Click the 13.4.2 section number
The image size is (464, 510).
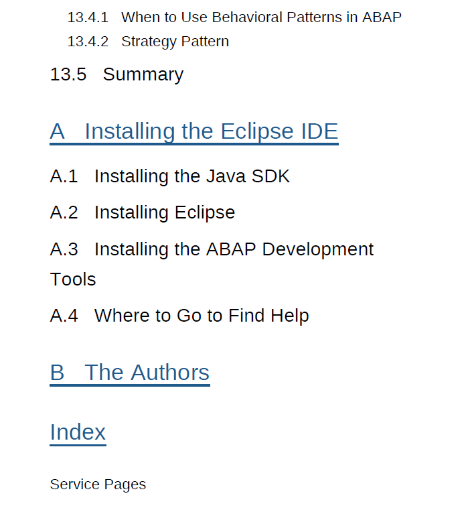click(x=87, y=42)
